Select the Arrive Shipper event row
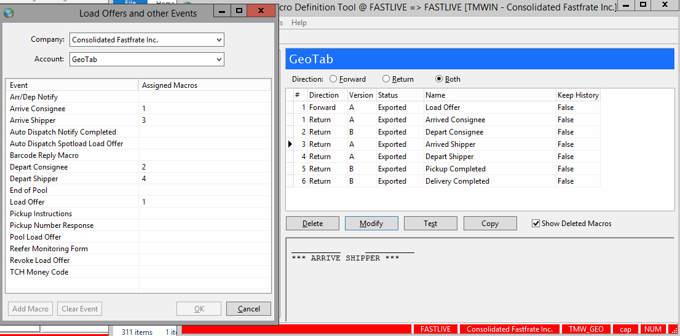The width and height of the screenshot is (680, 336). click(x=138, y=120)
